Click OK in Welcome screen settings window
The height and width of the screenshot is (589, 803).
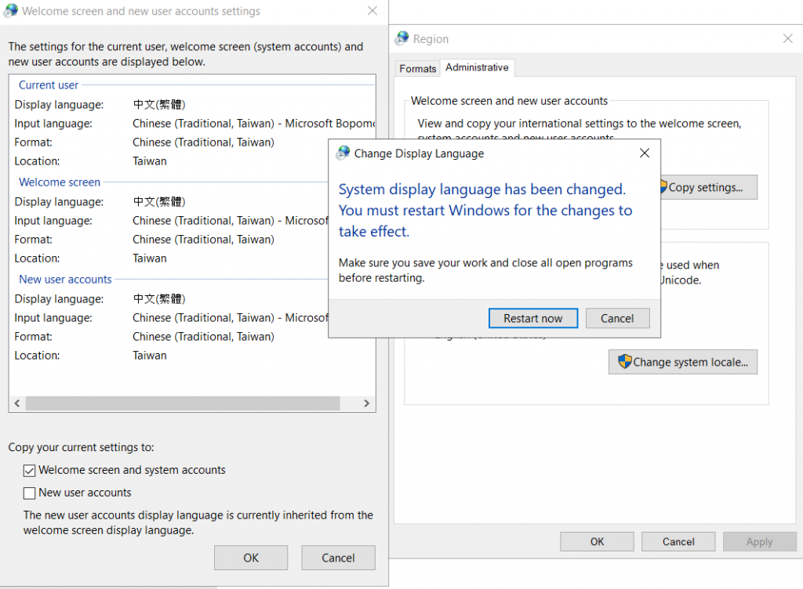tap(251, 558)
